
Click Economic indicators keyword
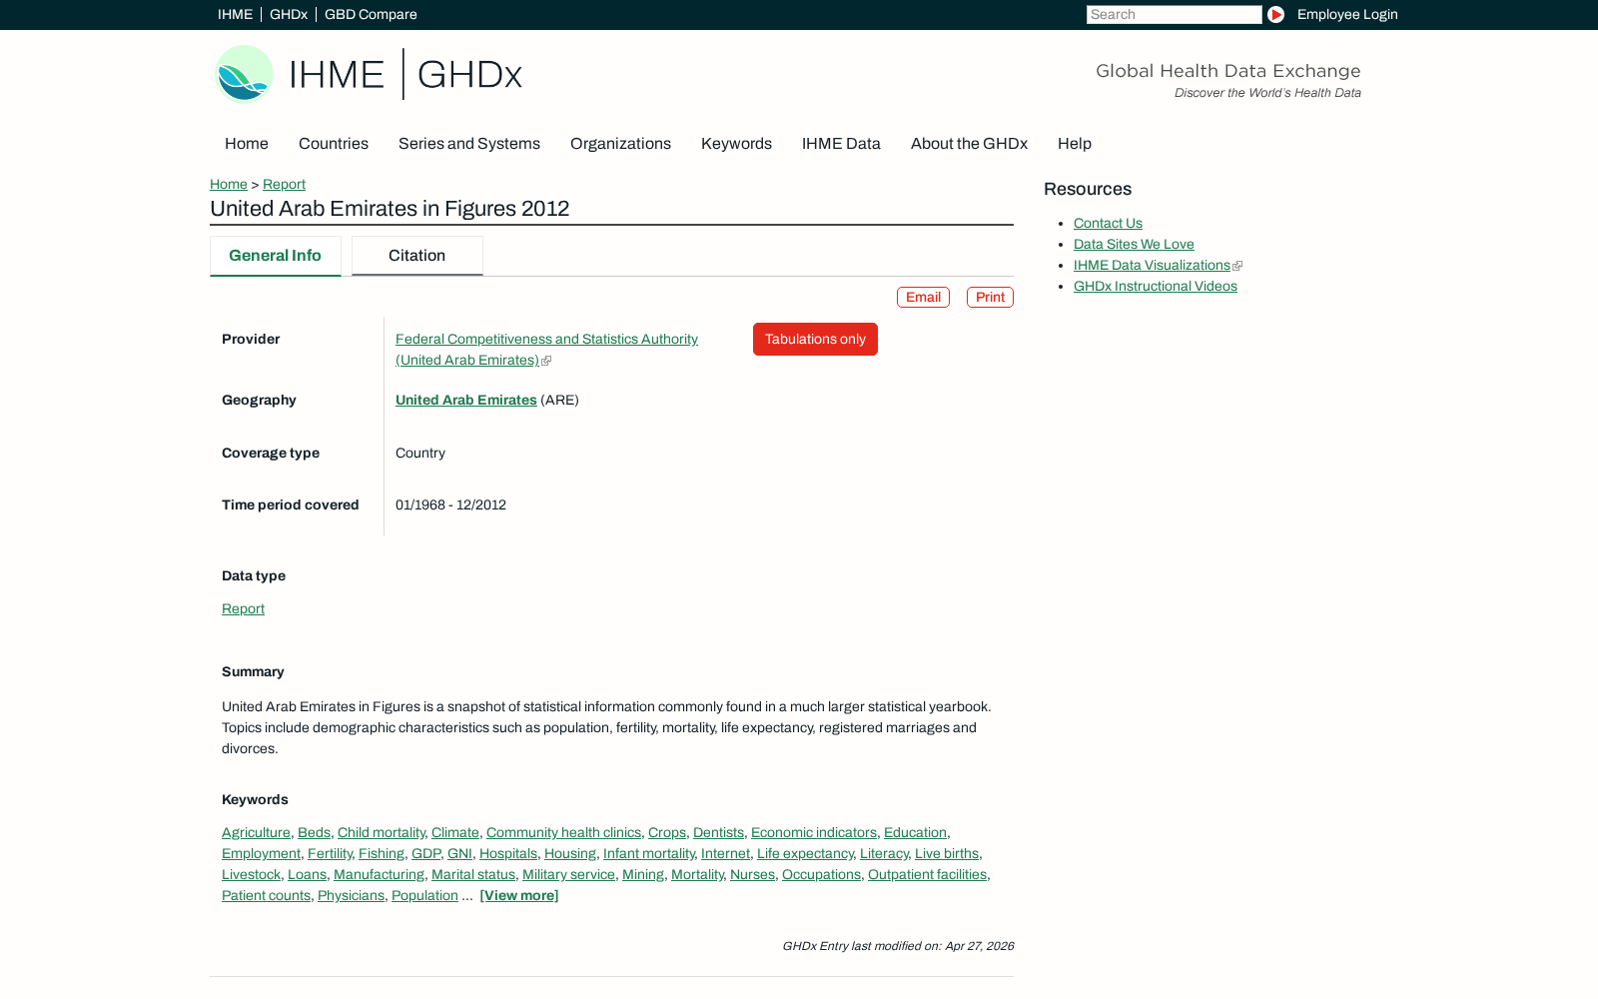(x=814, y=832)
